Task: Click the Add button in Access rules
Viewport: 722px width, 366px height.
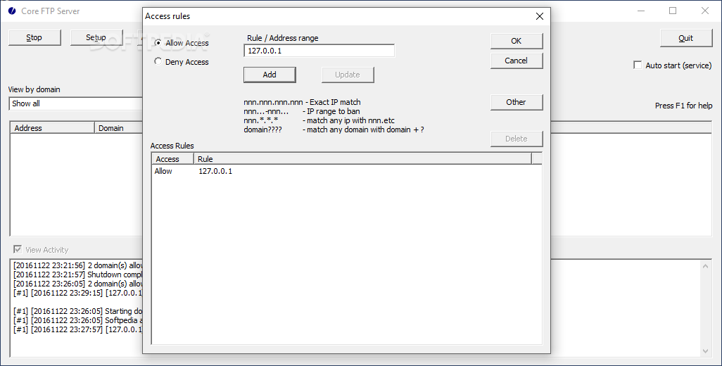Action: point(270,75)
